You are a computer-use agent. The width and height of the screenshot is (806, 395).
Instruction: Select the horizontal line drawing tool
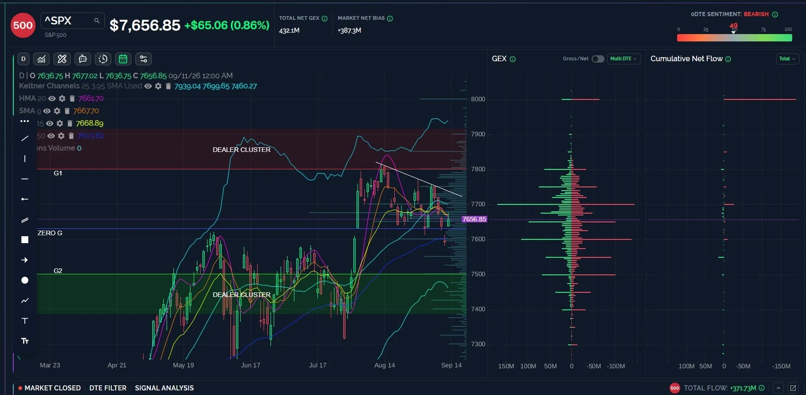coord(25,179)
